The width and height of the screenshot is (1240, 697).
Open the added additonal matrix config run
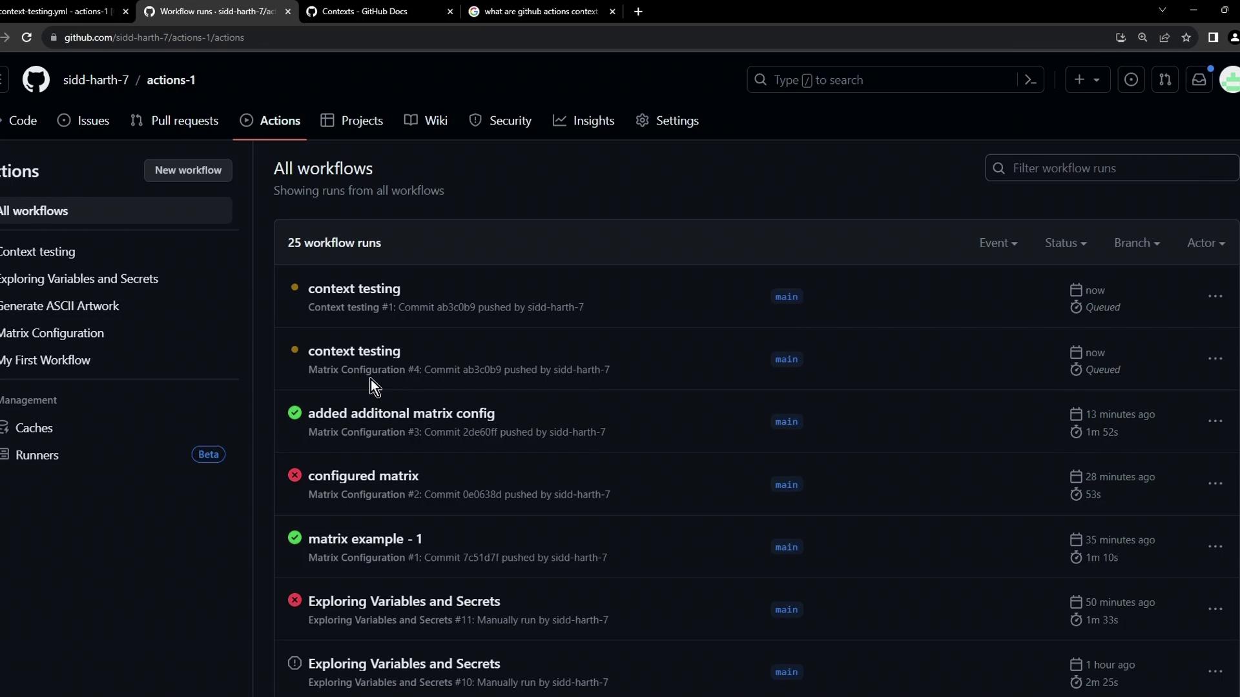tap(401, 414)
